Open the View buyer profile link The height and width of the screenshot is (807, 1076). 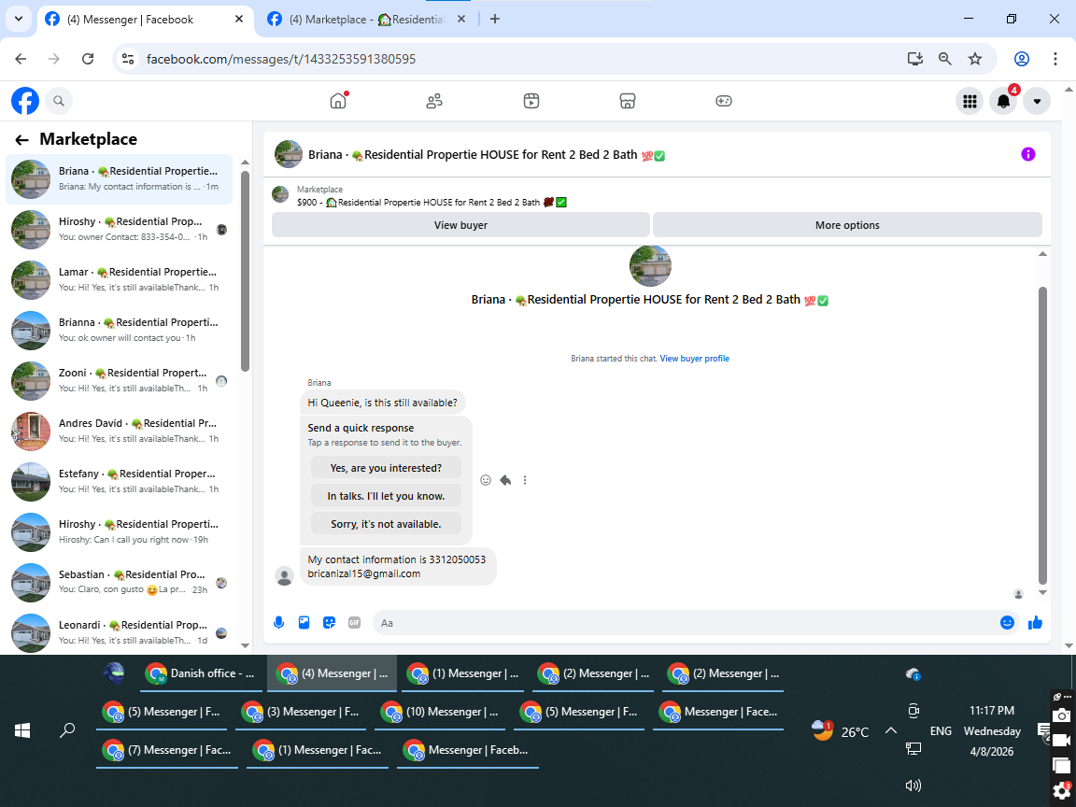[x=695, y=359]
